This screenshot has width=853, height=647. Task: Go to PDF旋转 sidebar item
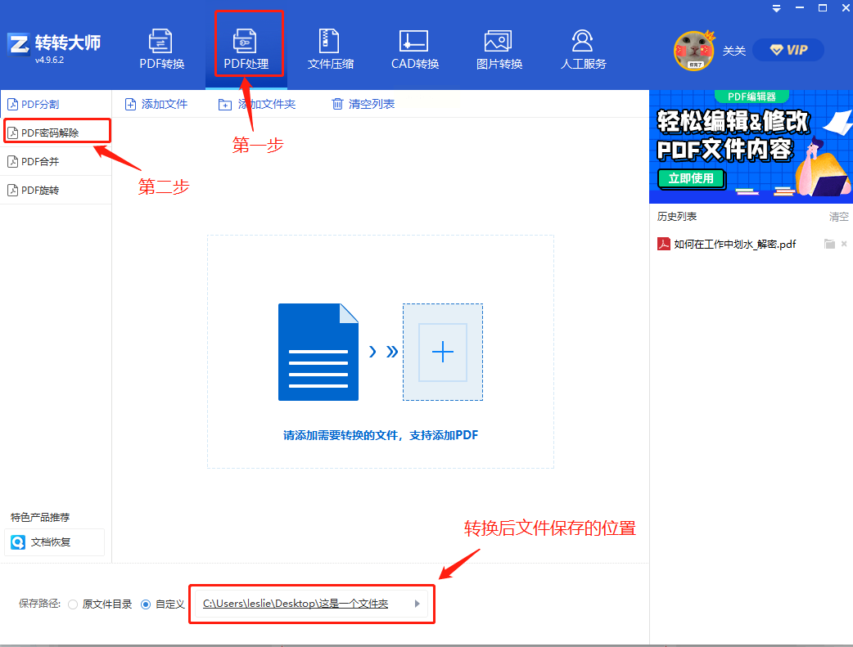tap(56, 191)
